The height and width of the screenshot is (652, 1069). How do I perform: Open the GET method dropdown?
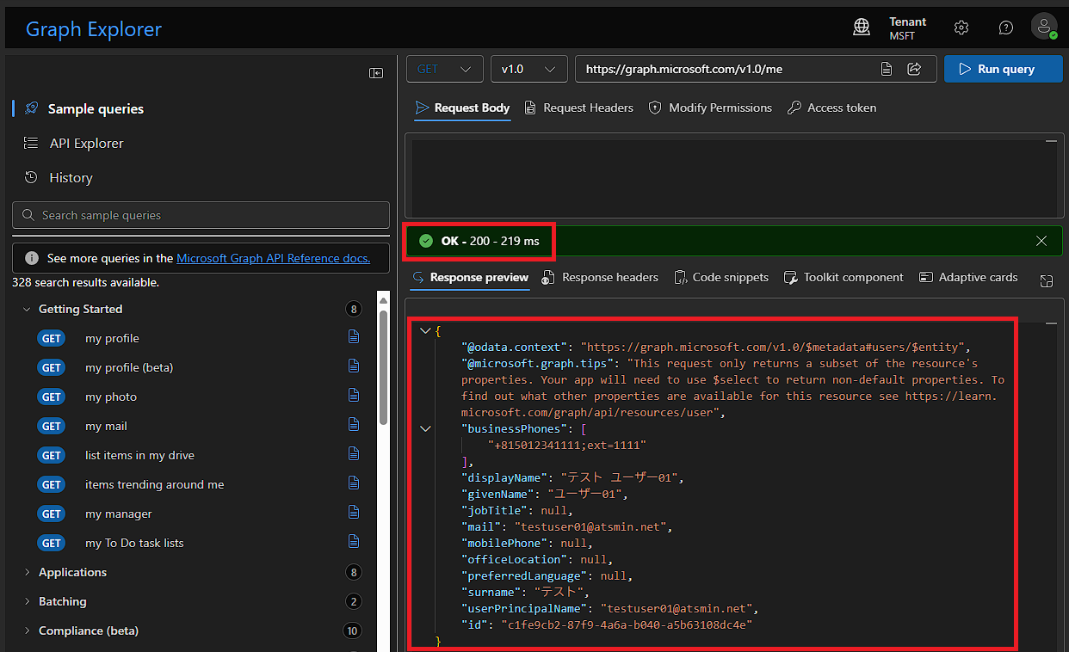(x=444, y=69)
